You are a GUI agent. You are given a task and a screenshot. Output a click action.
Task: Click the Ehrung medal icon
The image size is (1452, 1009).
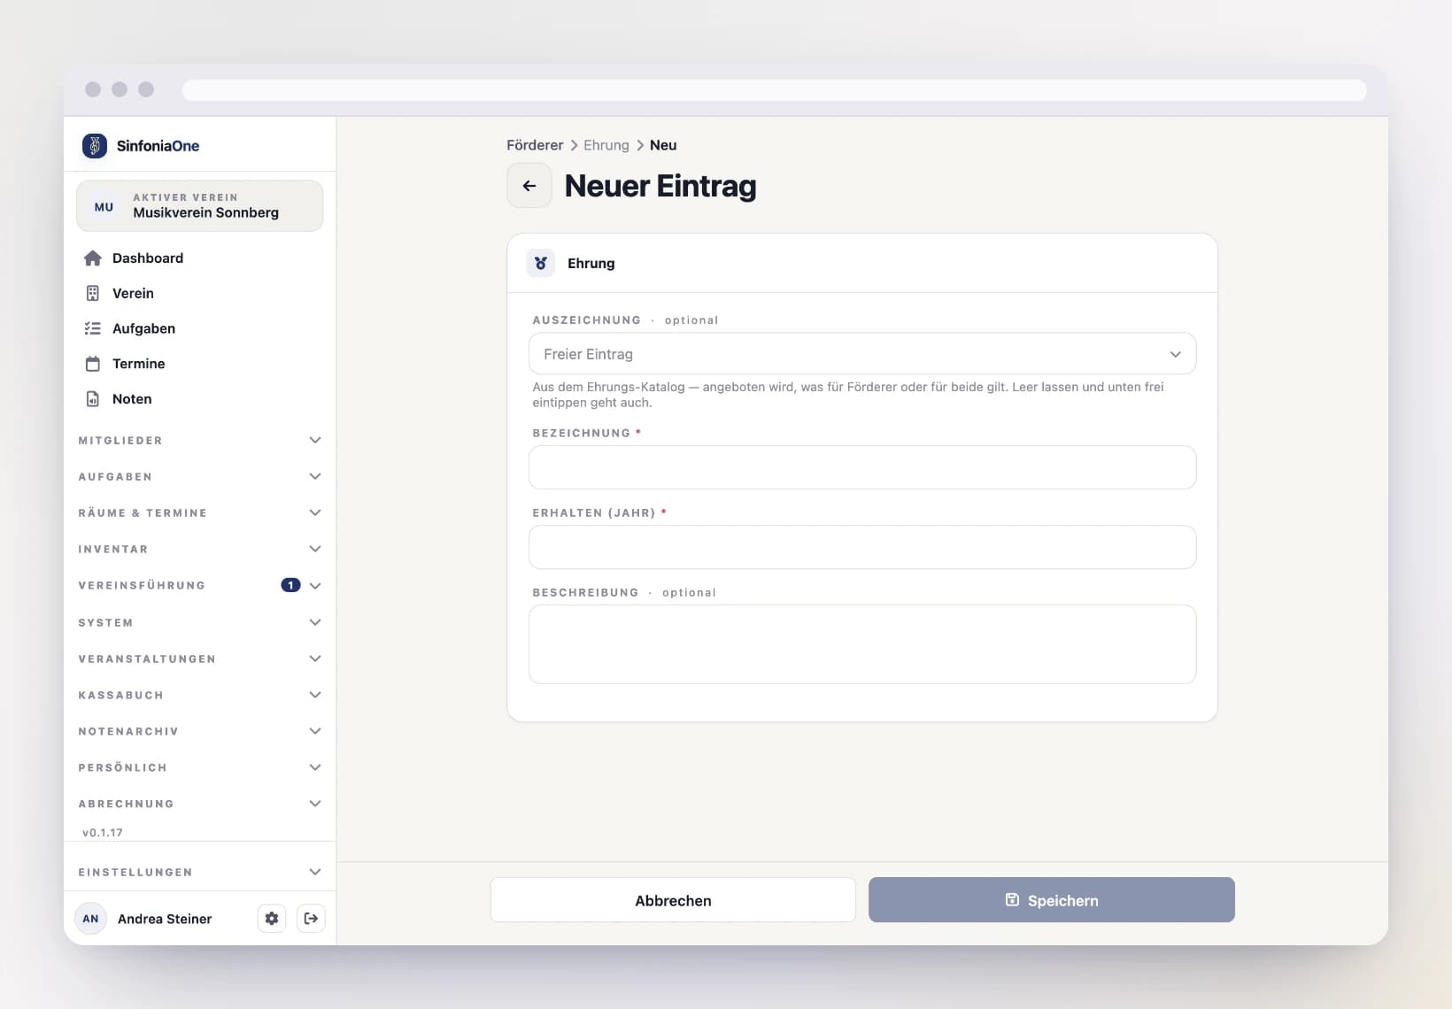(x=541, y=263)
